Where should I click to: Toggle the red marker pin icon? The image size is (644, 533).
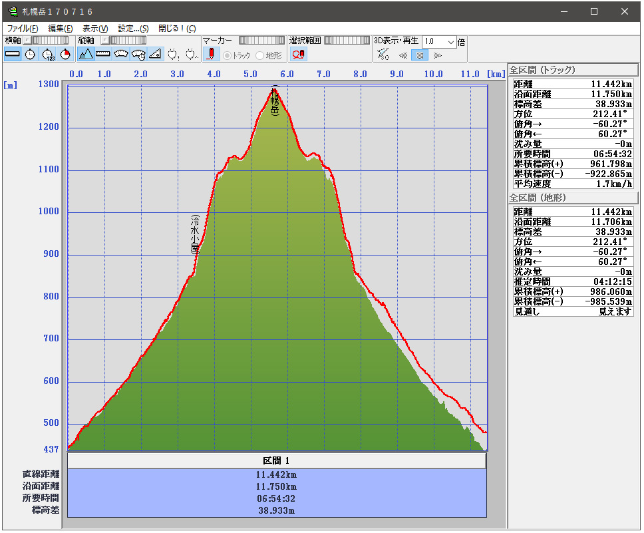click(211, 55)
